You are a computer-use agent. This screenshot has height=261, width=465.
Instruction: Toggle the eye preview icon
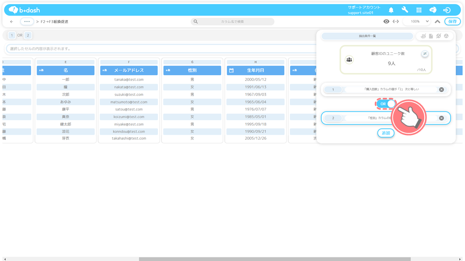(386, 21)
